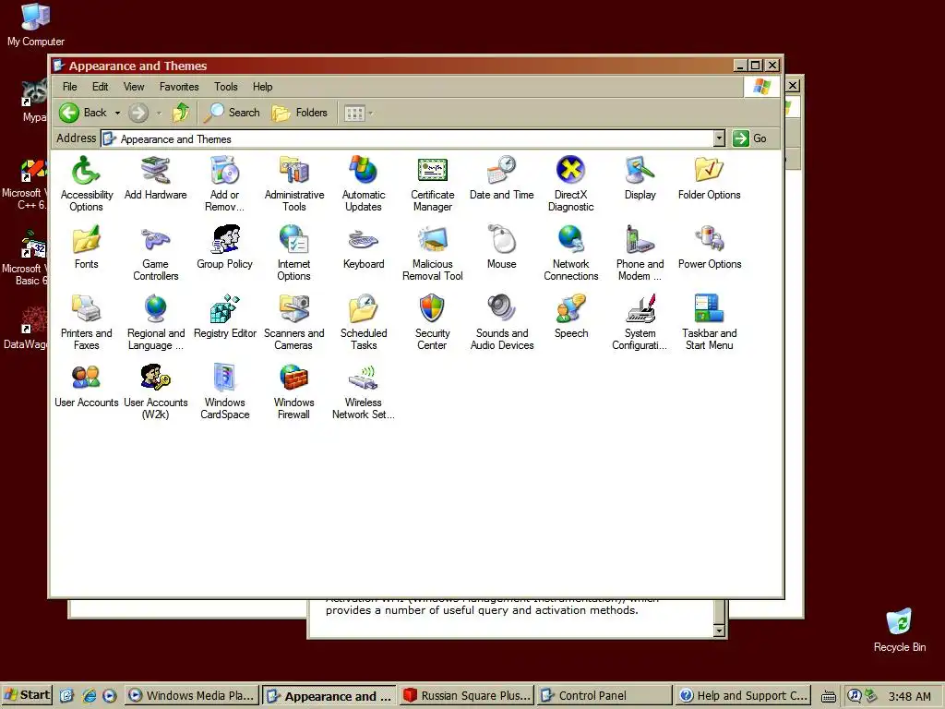945x709 pixels.
Task: Go back with the Back button
Action: pos(83,113)
